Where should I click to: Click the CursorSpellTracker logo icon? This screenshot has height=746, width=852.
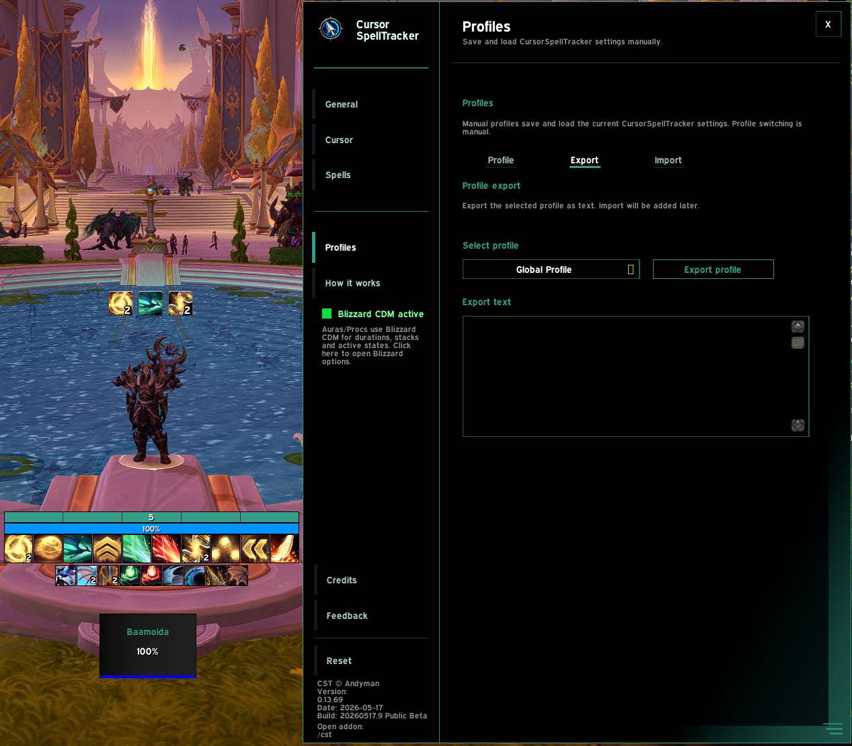330,29
